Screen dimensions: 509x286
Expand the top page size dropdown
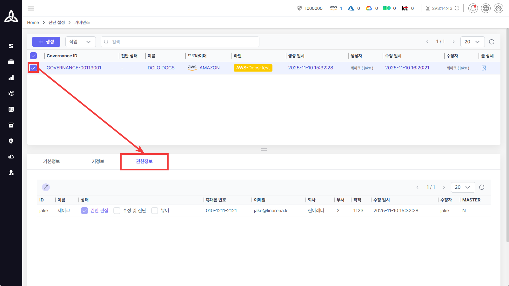tap(472, 42)
